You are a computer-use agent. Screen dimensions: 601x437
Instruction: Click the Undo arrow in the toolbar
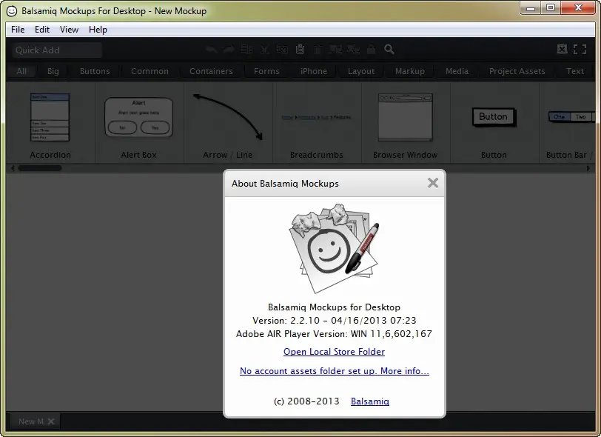(x=211, y=50)
